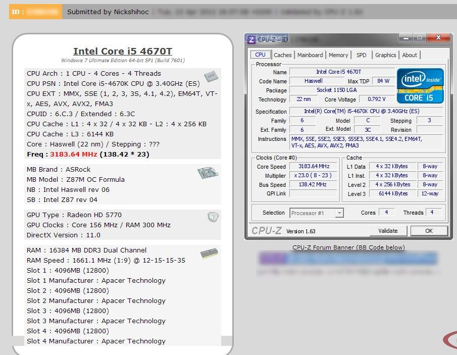Close the CPU-Z window

(438, 37)
